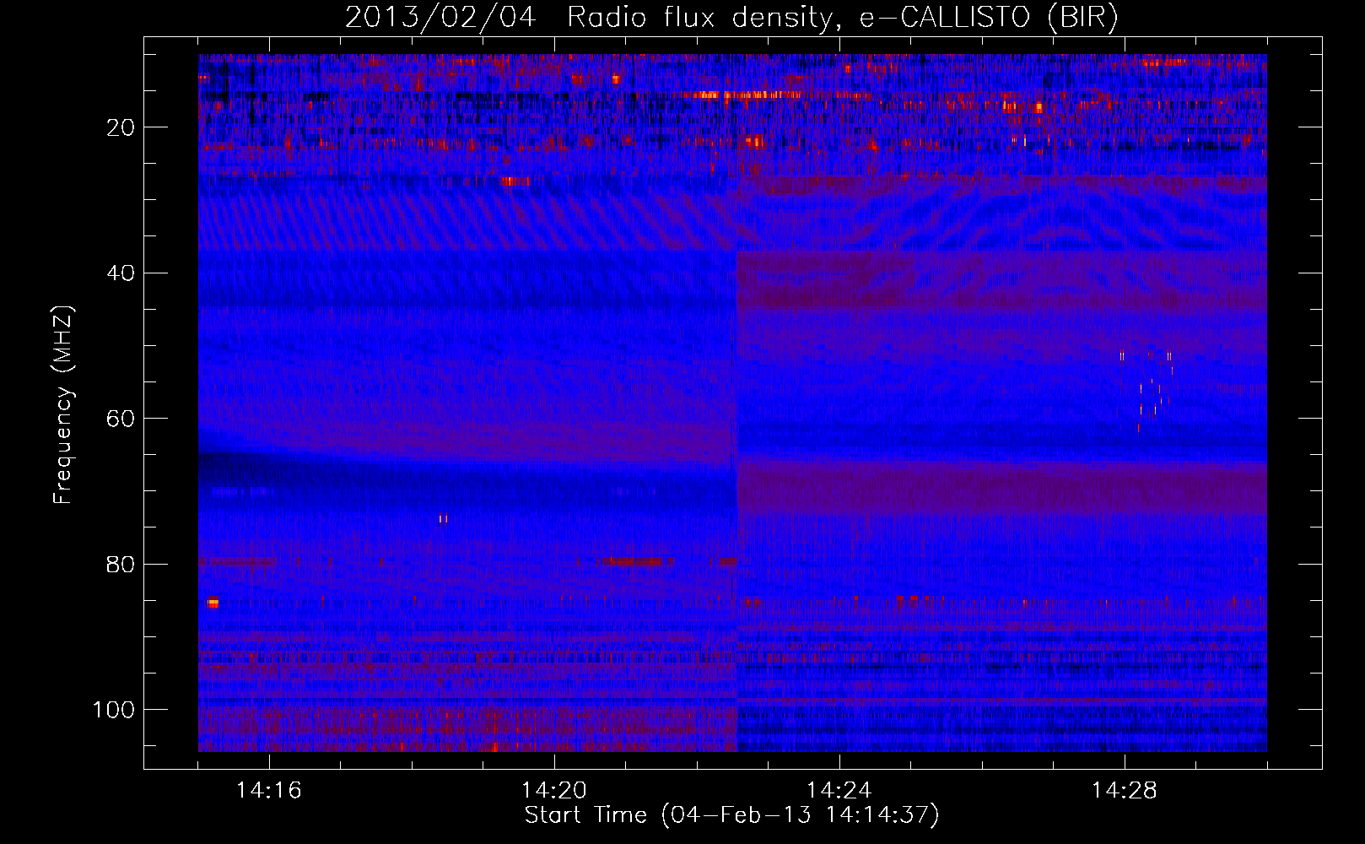Click the '14:20' time tick label

click(554, 791)
